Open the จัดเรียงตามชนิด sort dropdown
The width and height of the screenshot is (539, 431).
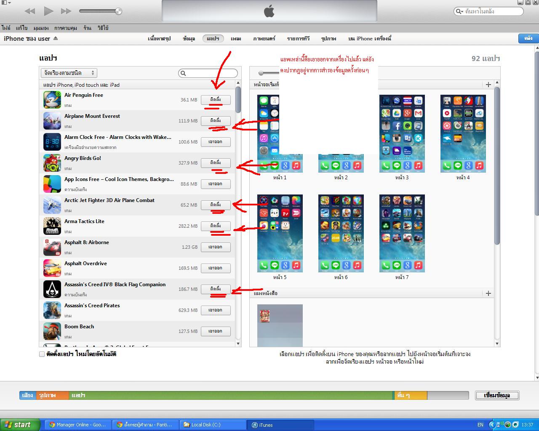[x=69, y=73]
